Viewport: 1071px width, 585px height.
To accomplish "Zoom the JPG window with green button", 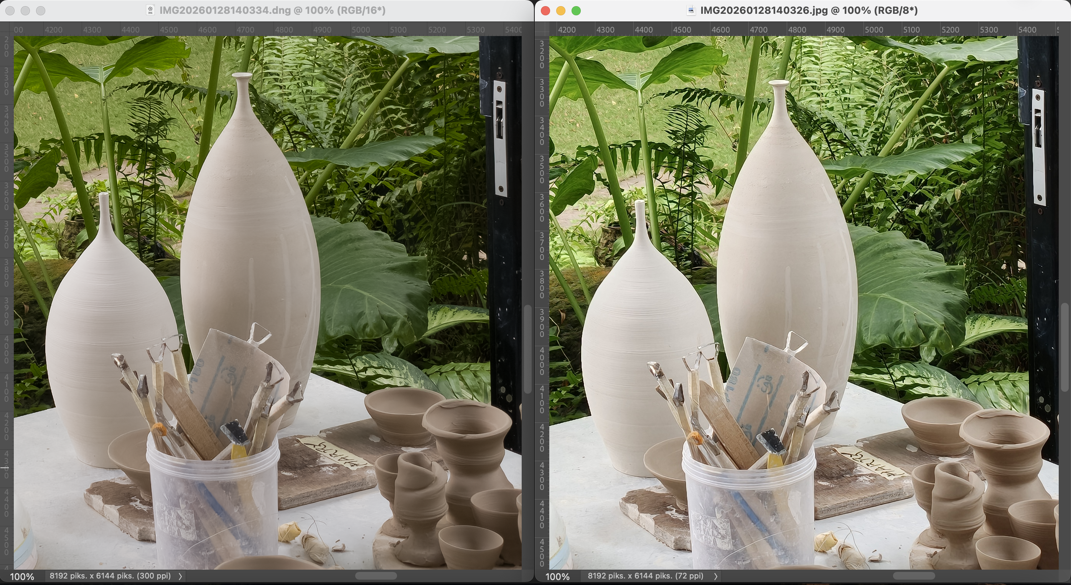I will coord(576,11).
